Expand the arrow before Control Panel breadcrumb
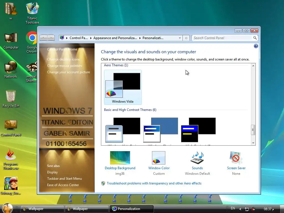Image resolution: width=284 pixels, height=213 pixels. [67, 38]
